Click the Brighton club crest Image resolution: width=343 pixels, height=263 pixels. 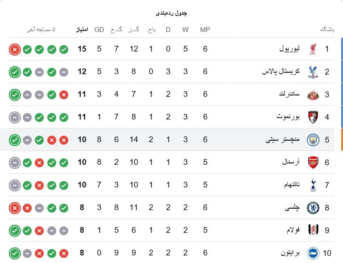point(313,253)
